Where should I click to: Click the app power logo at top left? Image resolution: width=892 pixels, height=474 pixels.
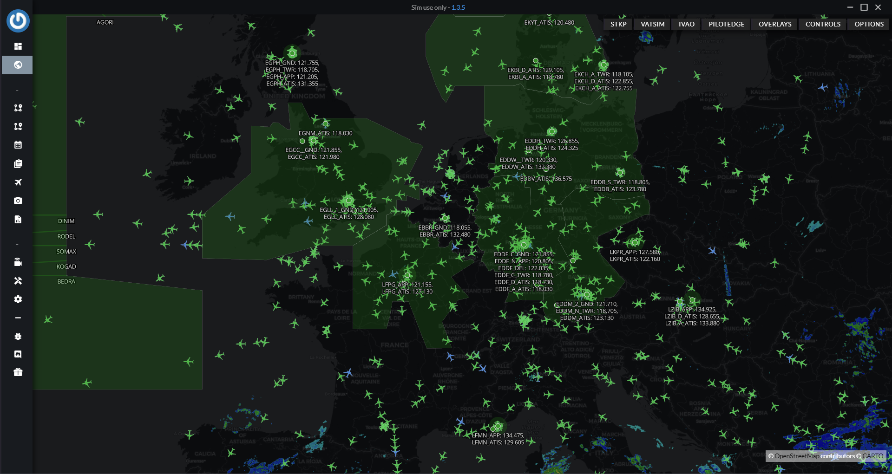pos(18,20)
